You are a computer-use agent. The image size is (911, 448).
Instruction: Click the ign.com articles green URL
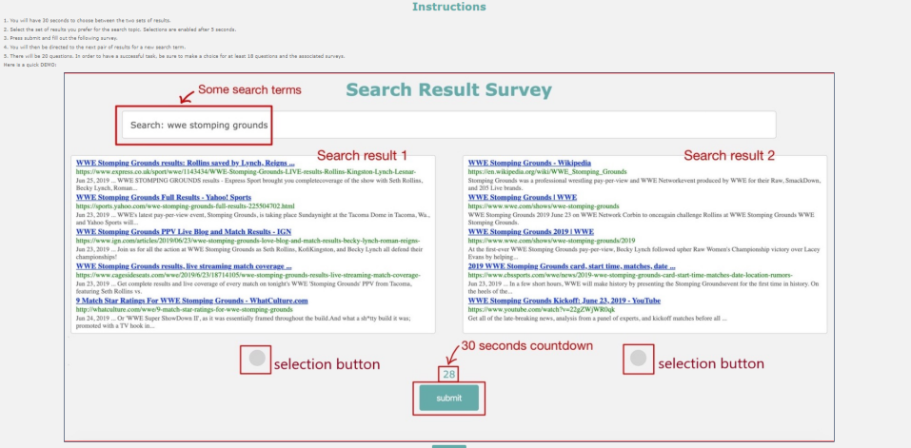tap(248, 241)
